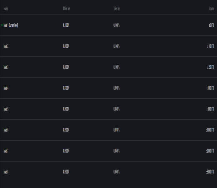Viewport: 217px width, 188px height.
Task: Select the Level 8 row label
Action: [x=6, y=172]
